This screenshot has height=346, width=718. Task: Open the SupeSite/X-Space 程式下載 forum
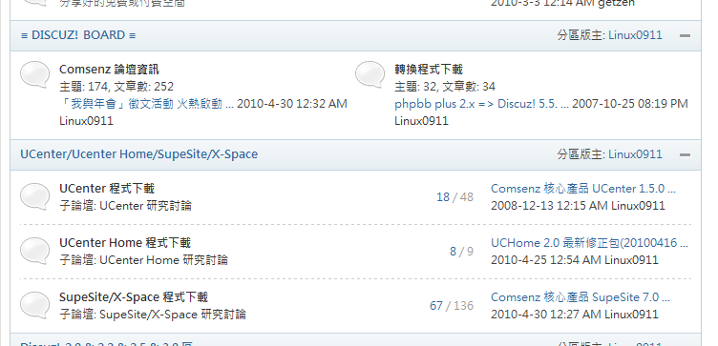(x=134, y=297)
